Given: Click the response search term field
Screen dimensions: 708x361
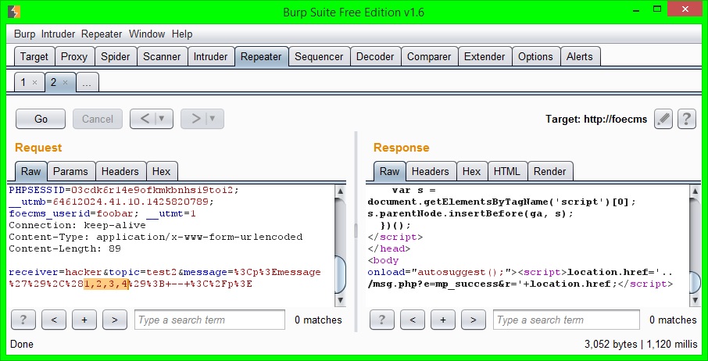Looking at the screenshot, I should 567,320.
